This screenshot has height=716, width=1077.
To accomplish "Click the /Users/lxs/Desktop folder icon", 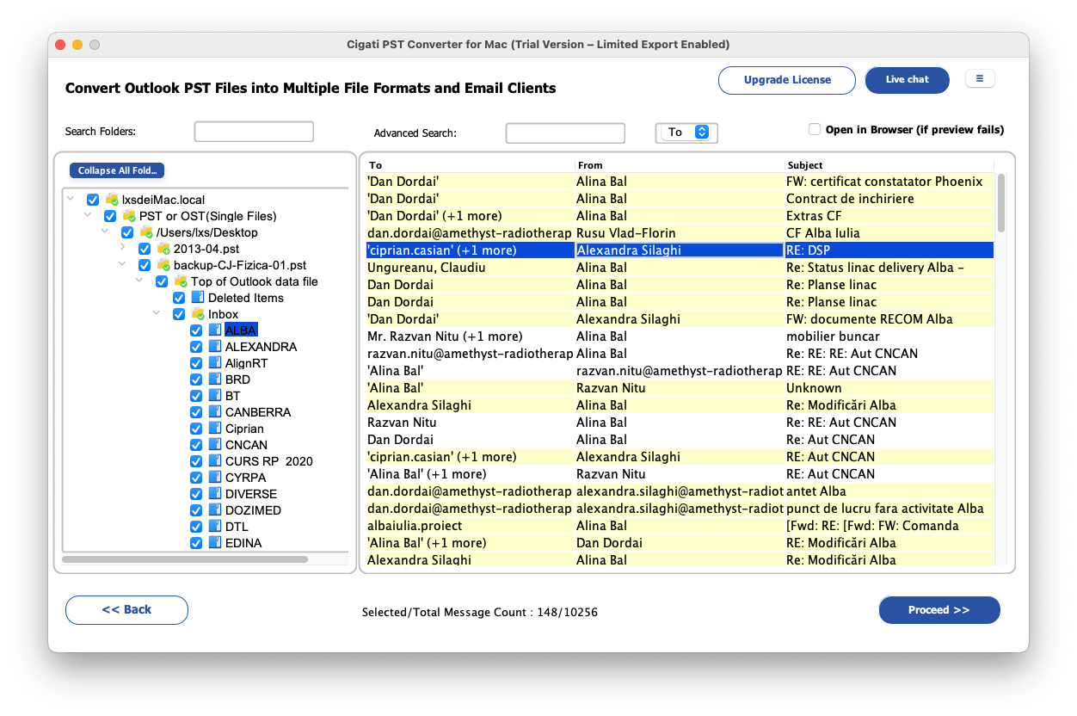I will tap(146, 232).
